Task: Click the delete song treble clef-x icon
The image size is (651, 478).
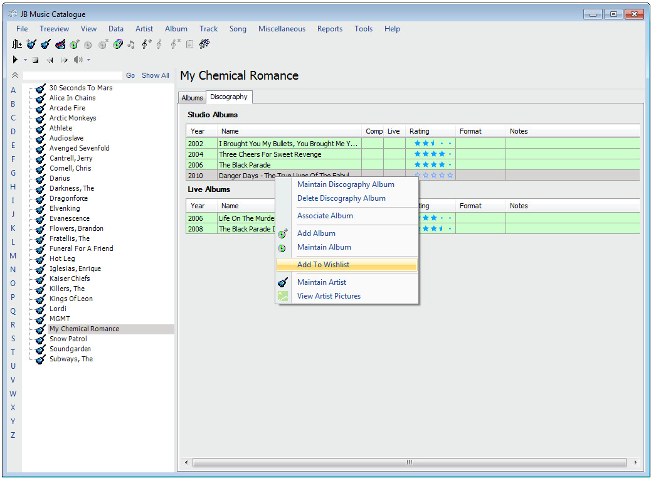Action: (176, 44)
